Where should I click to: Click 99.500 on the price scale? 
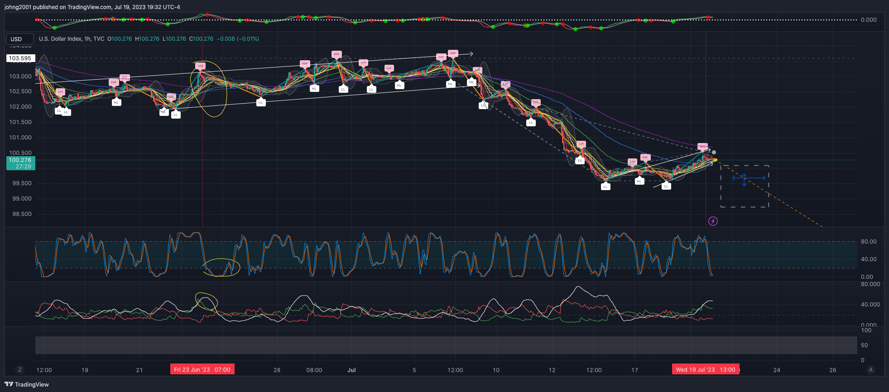tap(22, 183)
